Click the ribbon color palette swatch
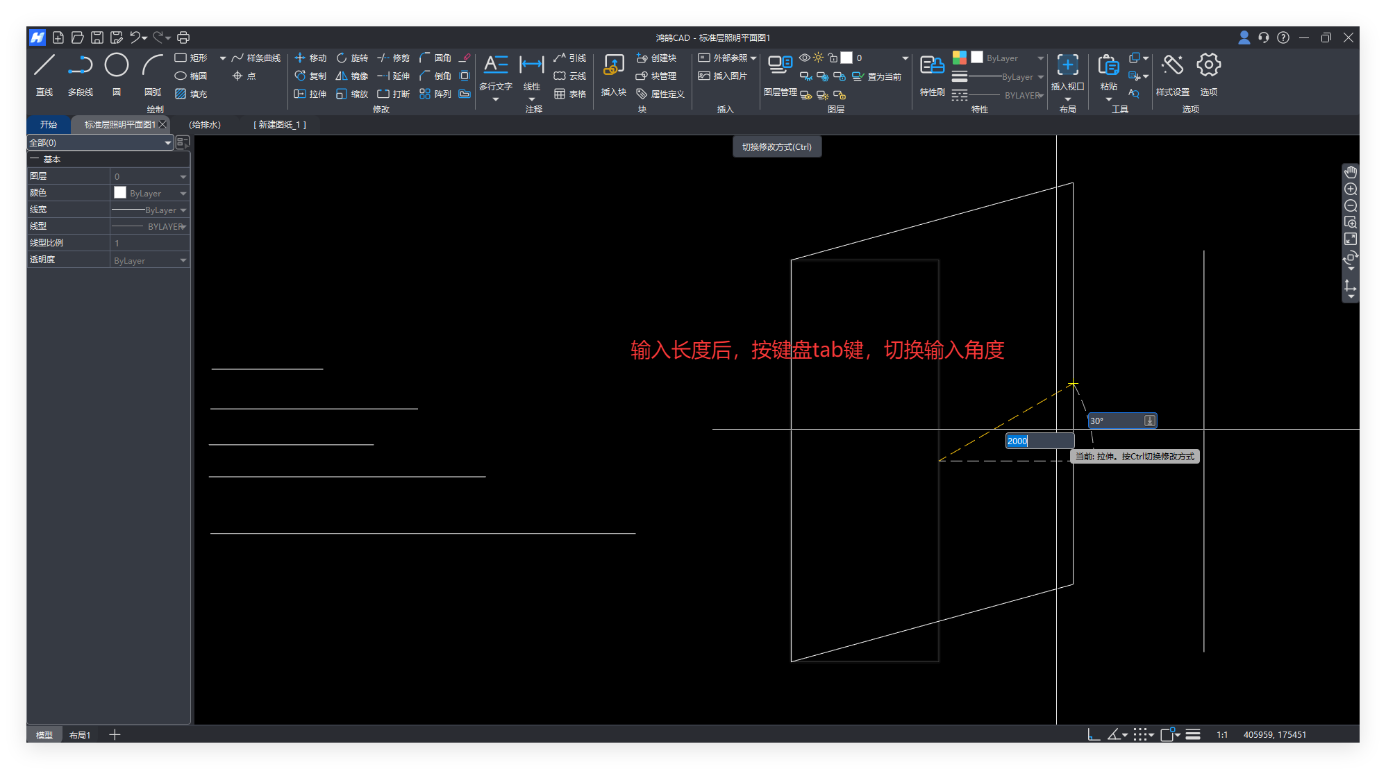Image resolution: width=1386 pixels, height=769 pixels. [959, 58]
